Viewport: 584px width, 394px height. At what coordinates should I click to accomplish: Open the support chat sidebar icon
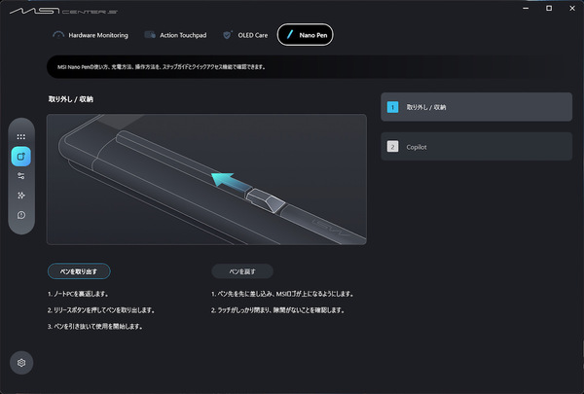tap(21, 215)
